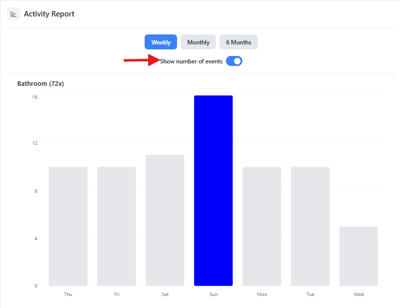Select the short Wednesday bar
400x308 pixels.
(359, 256)
